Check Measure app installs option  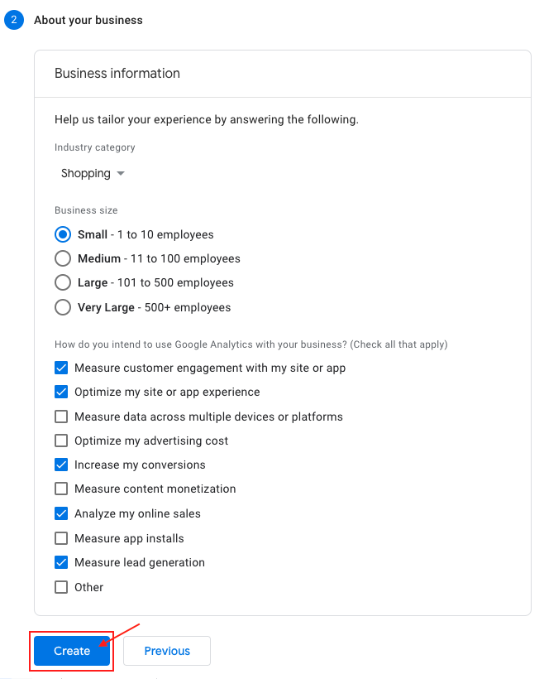coord(61,538)
